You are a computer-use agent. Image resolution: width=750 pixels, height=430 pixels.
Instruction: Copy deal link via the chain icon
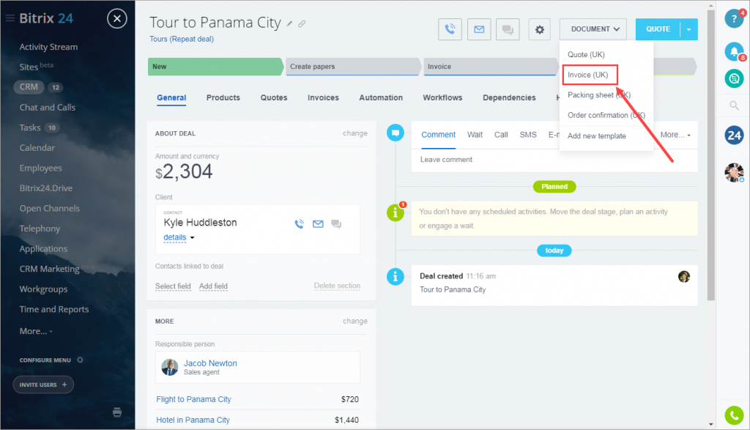(x=302, y=23)
